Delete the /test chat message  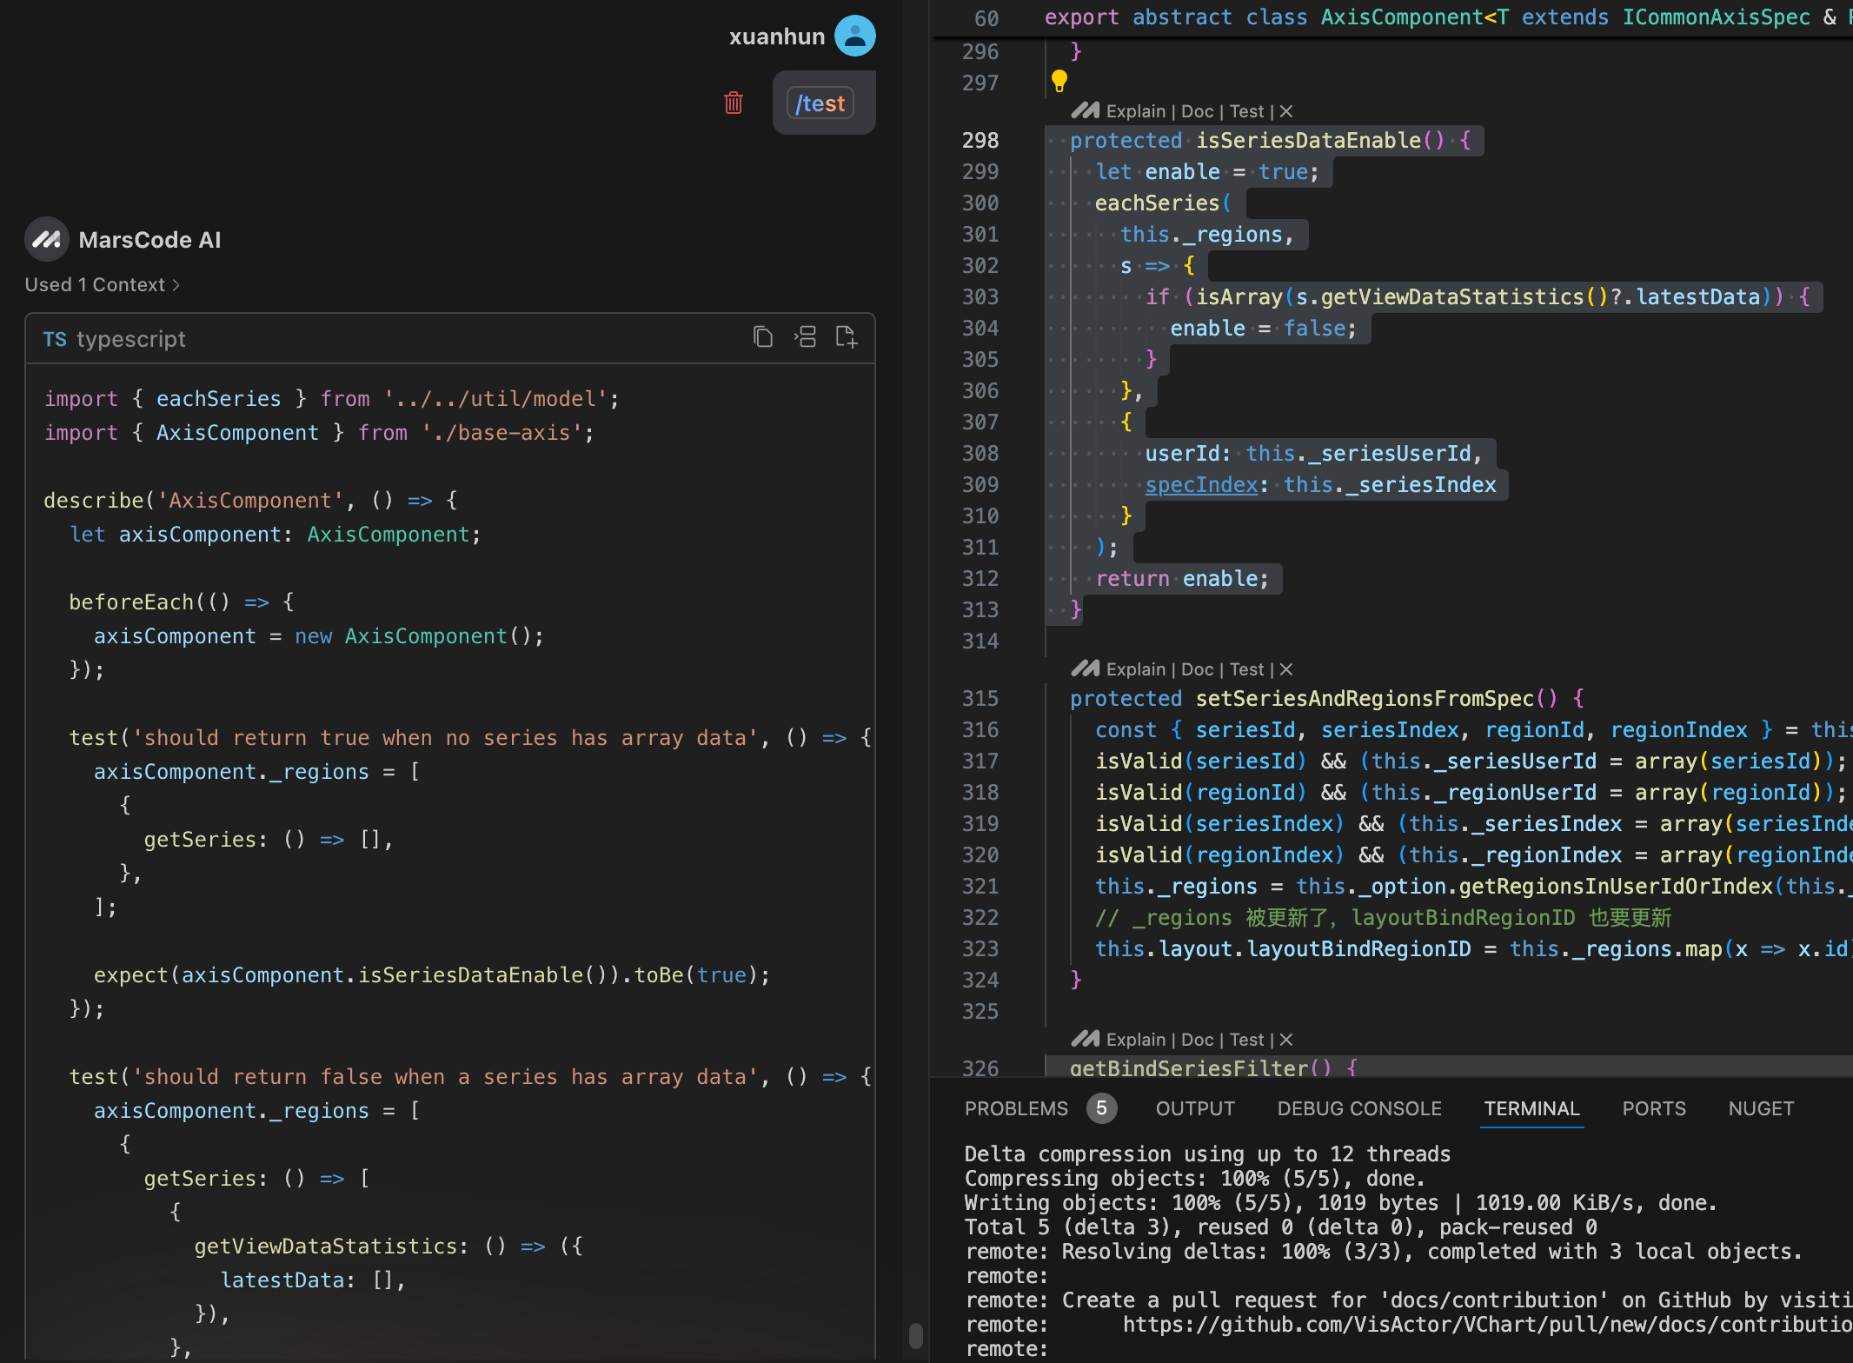(734, 103)
